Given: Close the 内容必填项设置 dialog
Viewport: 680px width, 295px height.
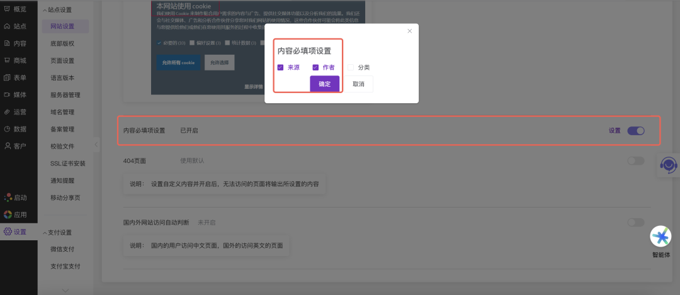Looking at the screenshot, I should coord(409,31).
